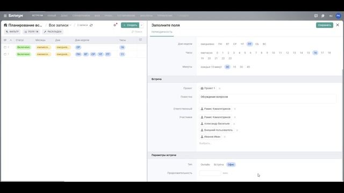Click the table column settings icon in header
Image resolution: width=344 pixels, height=193 pixels.
141,40
